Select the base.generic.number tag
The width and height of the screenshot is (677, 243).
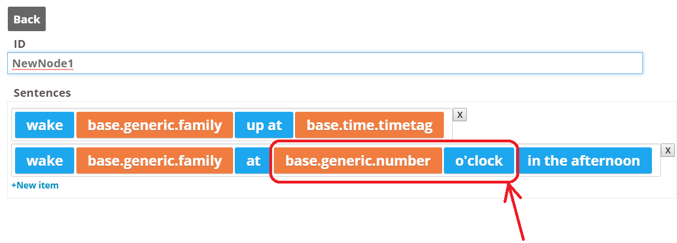(x=357, y=161)
